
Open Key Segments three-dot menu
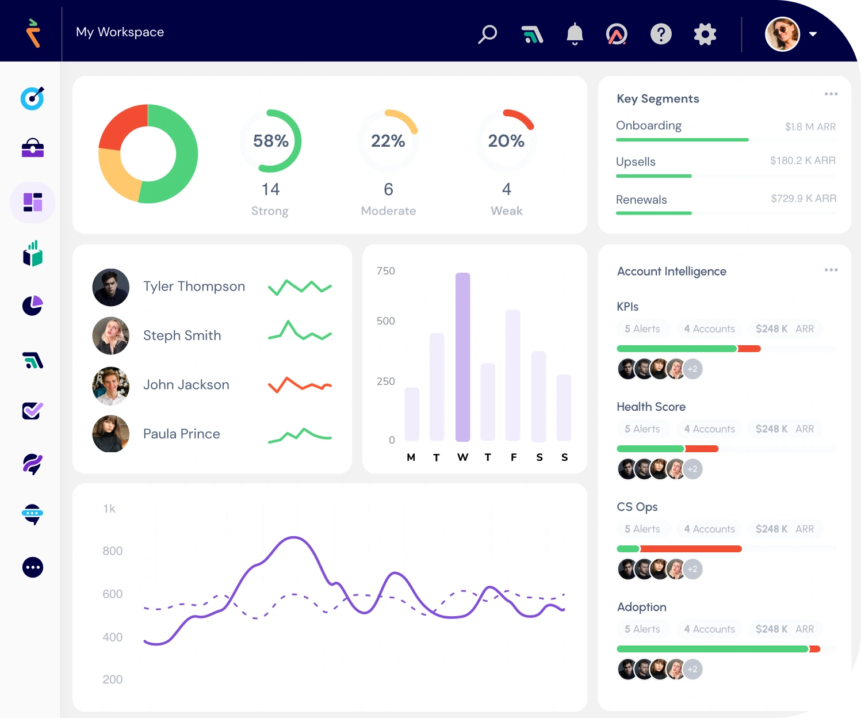831,94
